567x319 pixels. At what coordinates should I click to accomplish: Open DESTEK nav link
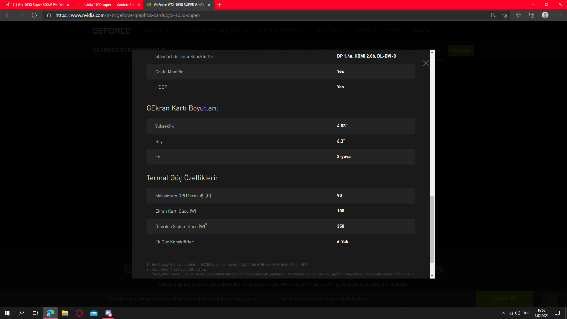pyautogui.click(x=394, y=31)
